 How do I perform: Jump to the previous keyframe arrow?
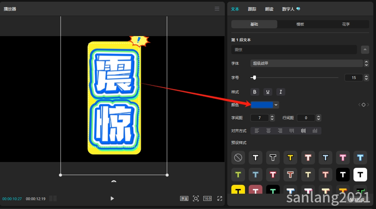[359, 105]
